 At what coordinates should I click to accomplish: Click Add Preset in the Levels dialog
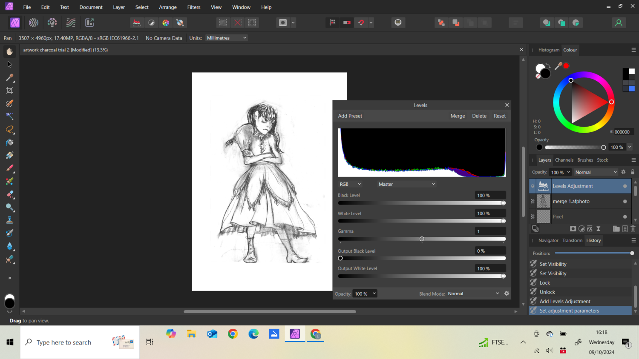(x=350, y=116)
